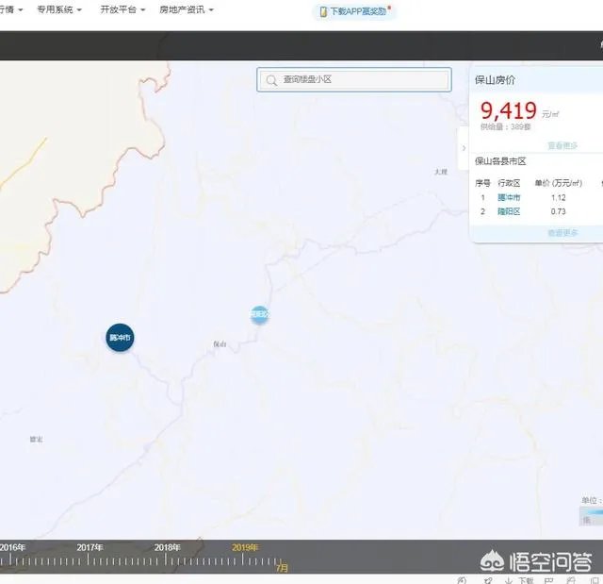Click the phone icon on download banner
Image resolution: width=603 pixels, height=584 pixels.
coord(322,11)
